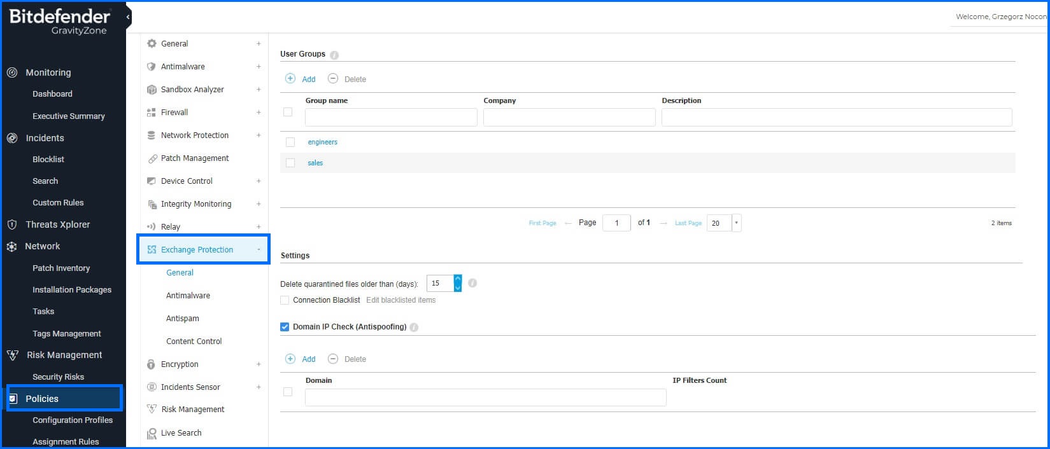1050x449 pixels.
Task: Click the quarantine days info icon
Action: click(472, 283)
